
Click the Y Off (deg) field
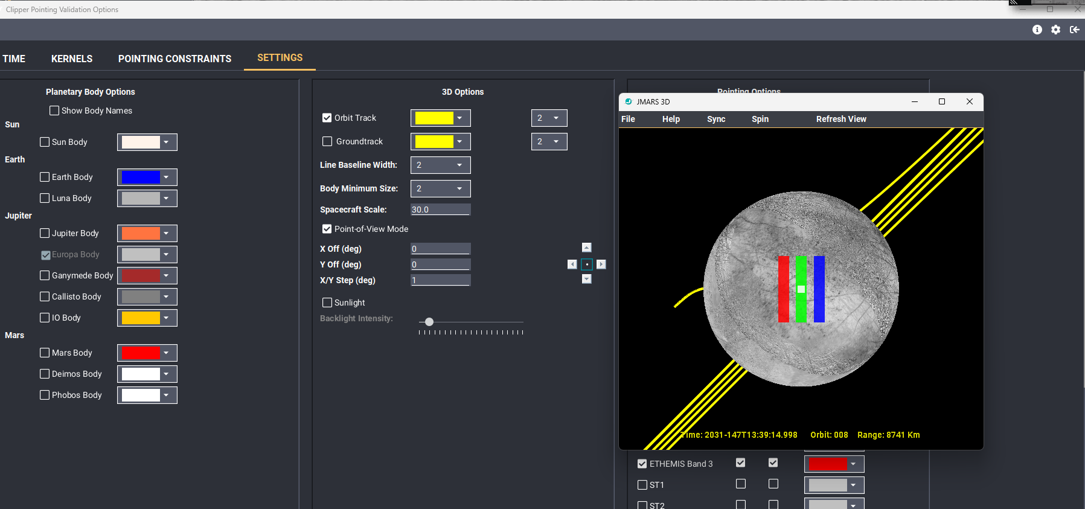click(441, 264)
